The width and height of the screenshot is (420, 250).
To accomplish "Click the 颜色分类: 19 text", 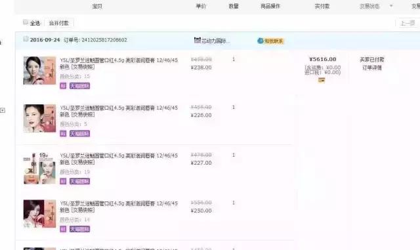I will 75,172.
